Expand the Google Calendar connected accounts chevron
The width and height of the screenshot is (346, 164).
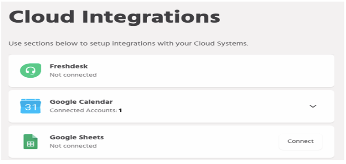point(313,106)
